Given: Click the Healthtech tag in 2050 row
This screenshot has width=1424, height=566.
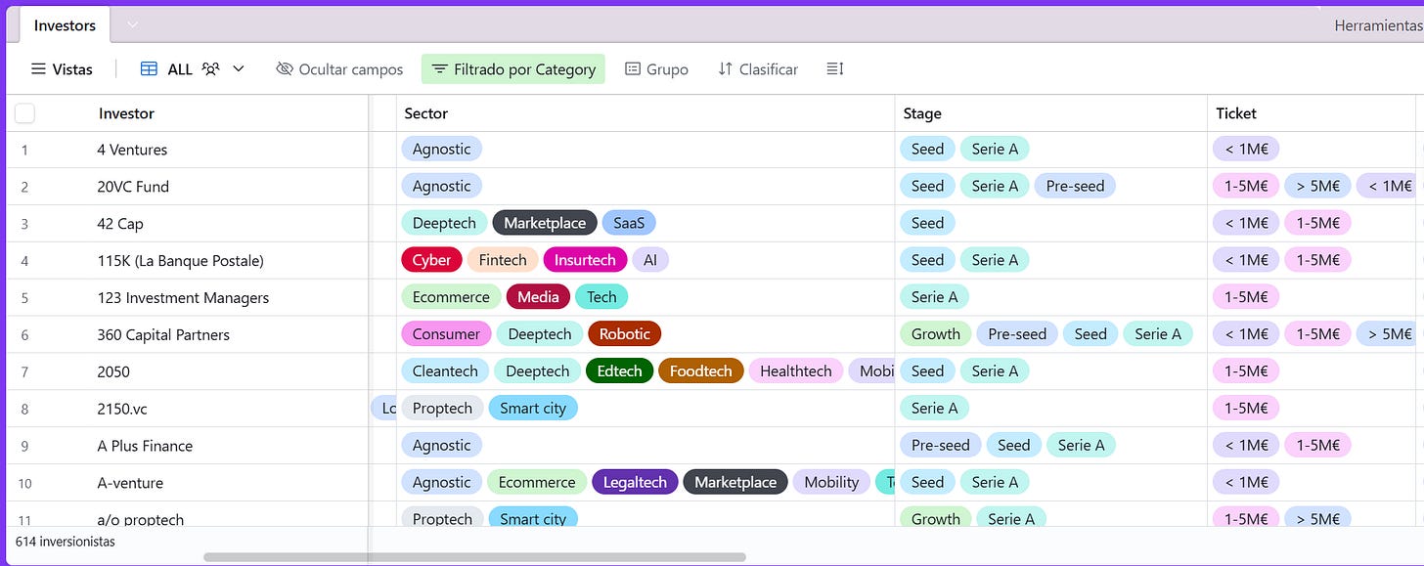Looking at the screenshot, I should click(795, 371).
